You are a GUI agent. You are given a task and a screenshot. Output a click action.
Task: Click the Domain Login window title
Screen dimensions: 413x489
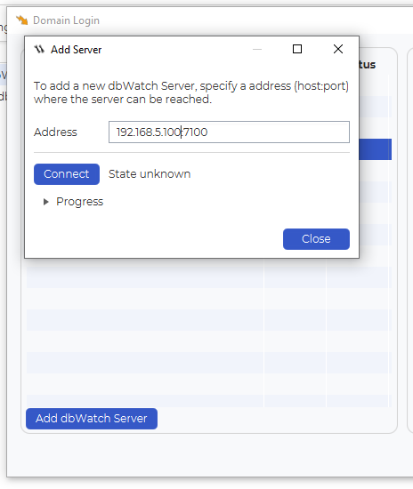click(x=66, y=20)
